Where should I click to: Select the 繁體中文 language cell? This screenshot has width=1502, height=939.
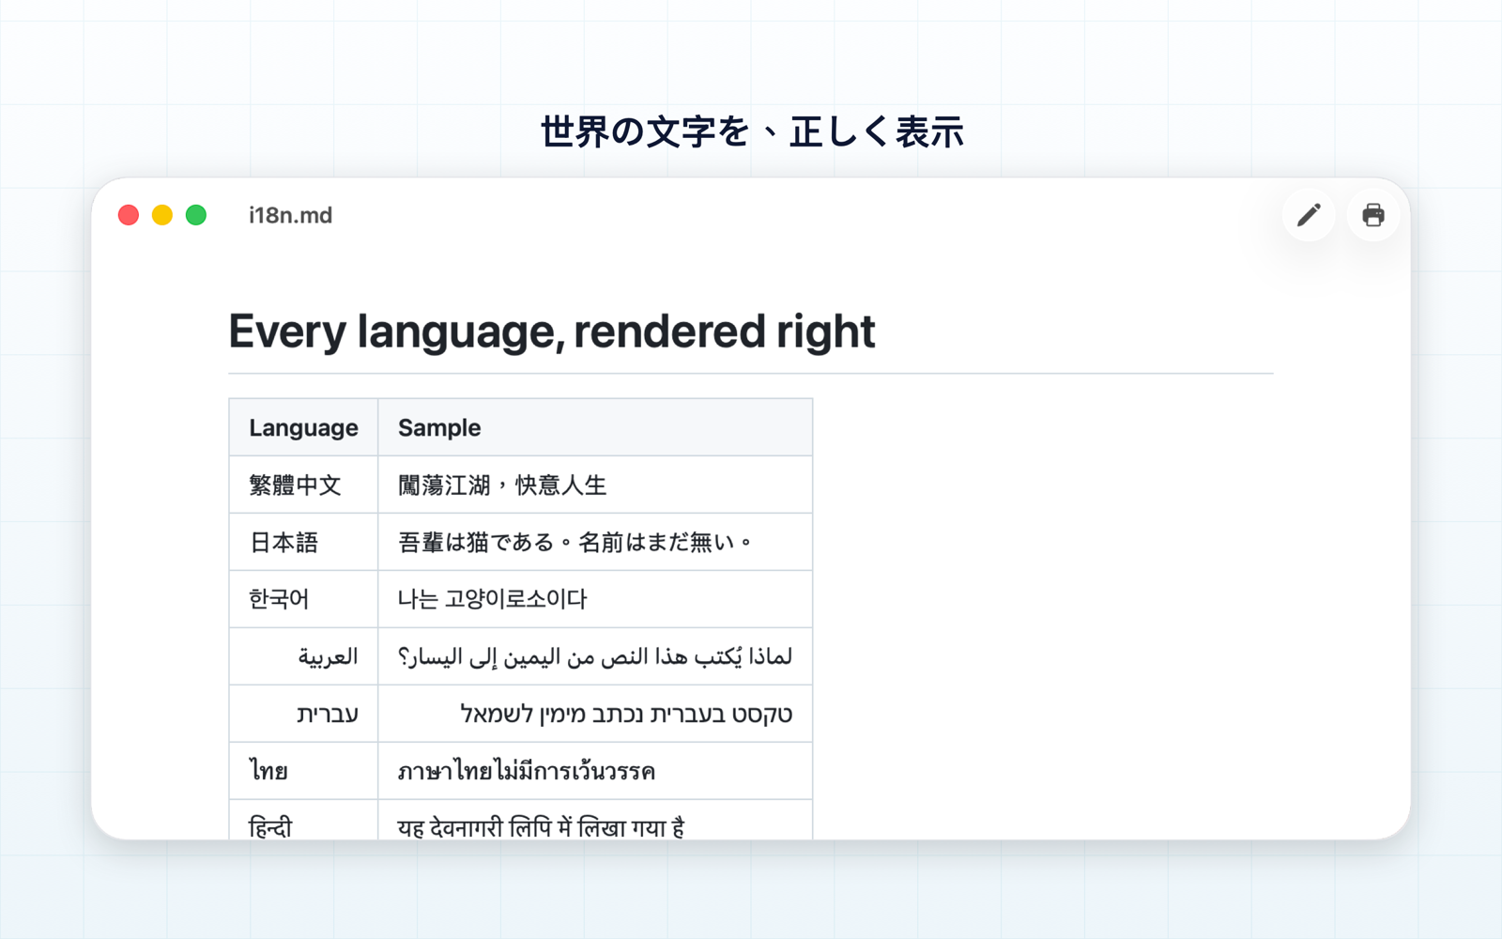tap(303, 485)
